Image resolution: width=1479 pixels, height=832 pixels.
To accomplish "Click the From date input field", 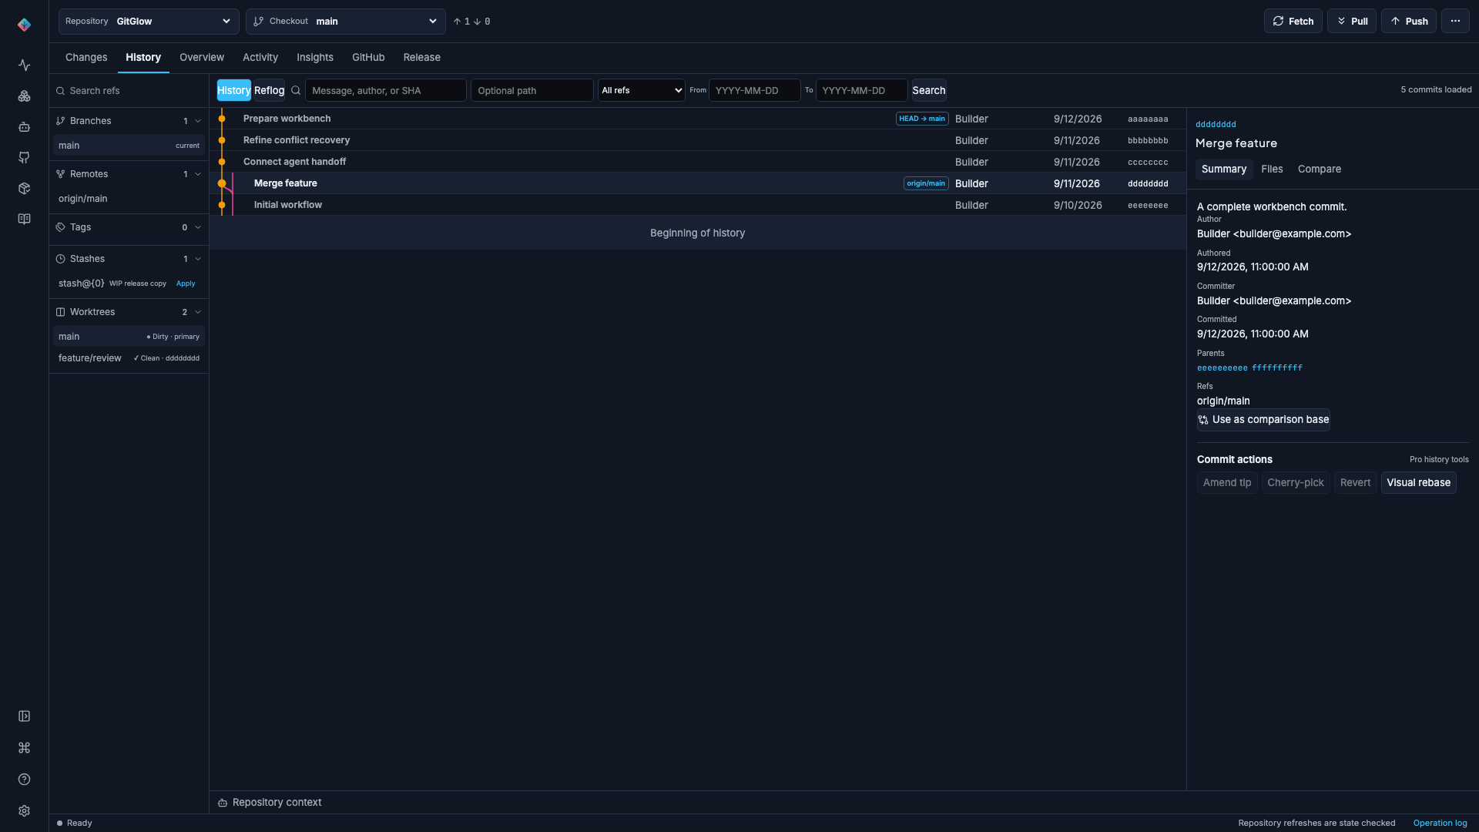I will coord(754,90).
